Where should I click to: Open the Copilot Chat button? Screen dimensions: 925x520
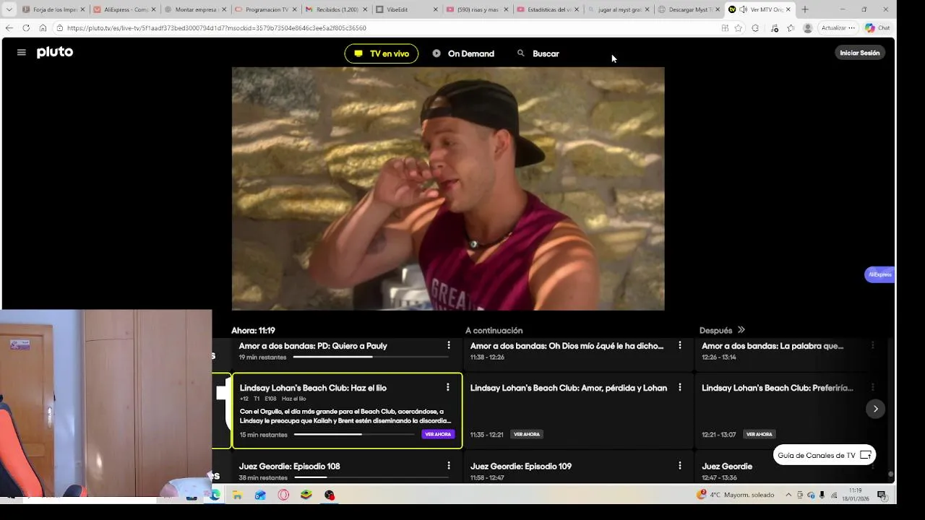pos(878,27)
